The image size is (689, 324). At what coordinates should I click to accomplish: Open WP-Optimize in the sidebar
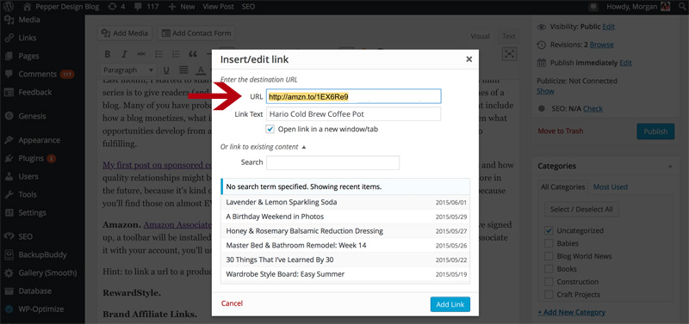point(40,309)
